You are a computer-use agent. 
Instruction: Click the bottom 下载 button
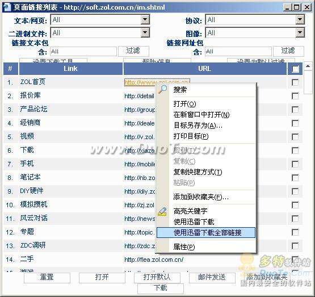(x=161, y=288)
